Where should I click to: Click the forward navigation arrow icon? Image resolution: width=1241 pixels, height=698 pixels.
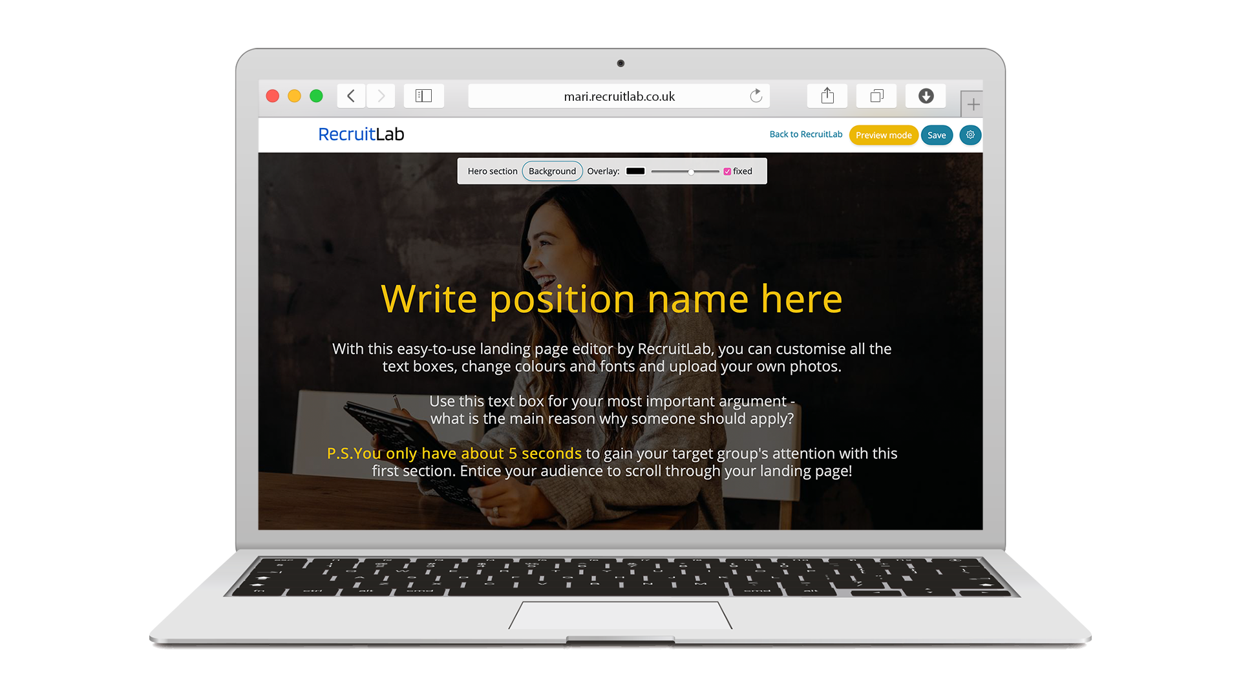tap(381, 94)
